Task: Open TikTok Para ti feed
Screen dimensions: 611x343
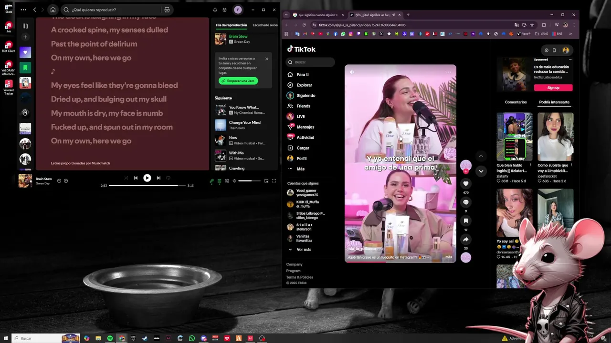Action: pos(303,74)
